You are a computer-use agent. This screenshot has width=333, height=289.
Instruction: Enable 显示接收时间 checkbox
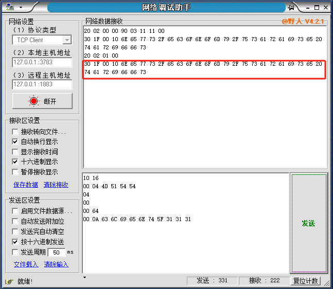click(15, 152)
